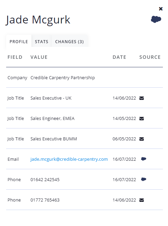Select Credible Carpentry Partnership company value
Viewport: 168px width, 226px height.
pyautogui.click(x=63, y=78)
